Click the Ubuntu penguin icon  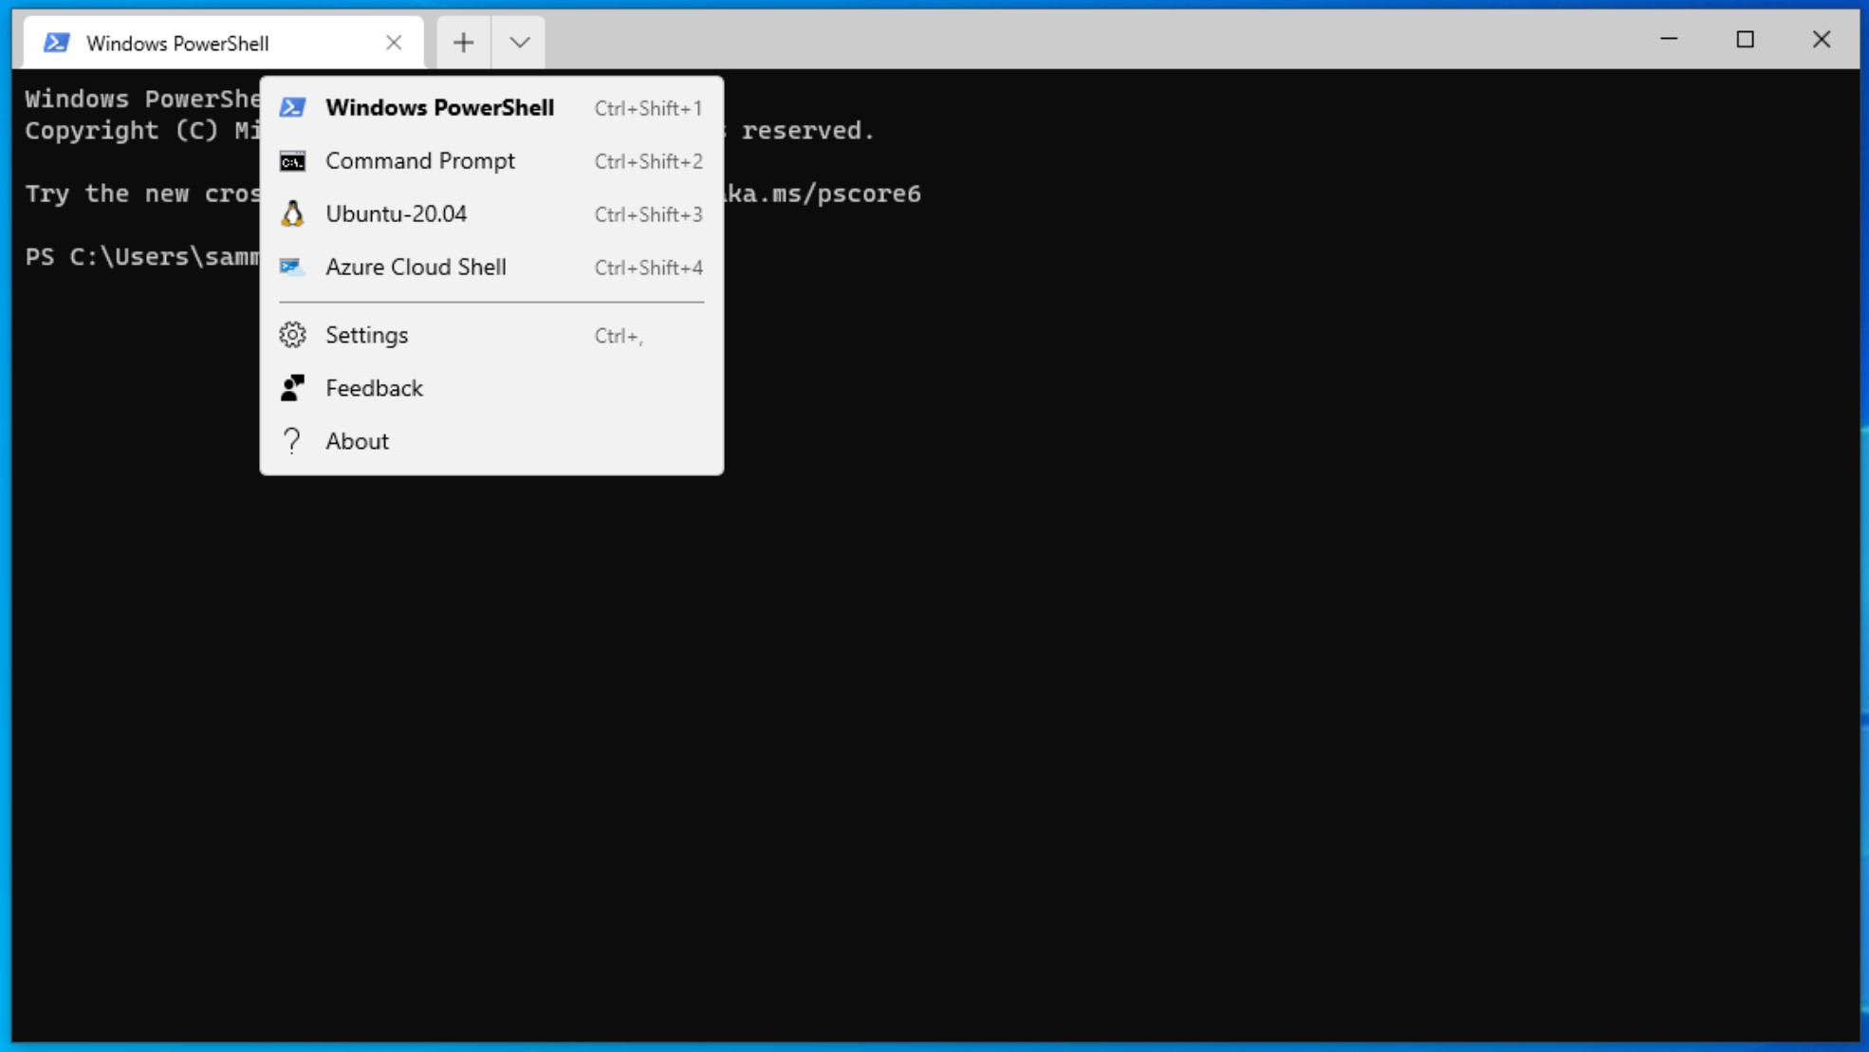click(x=292, y=213)
